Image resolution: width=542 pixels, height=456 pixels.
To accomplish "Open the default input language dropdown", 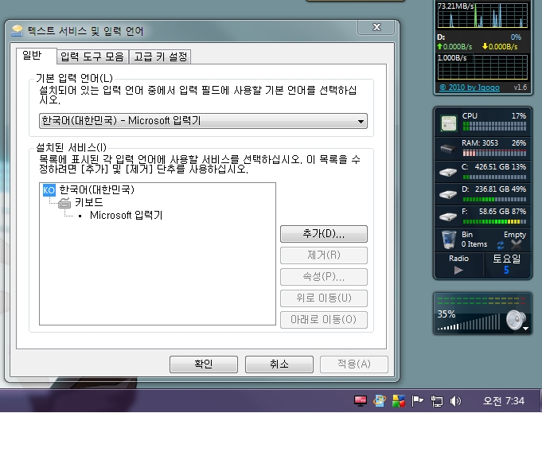I will click(203, 121).
